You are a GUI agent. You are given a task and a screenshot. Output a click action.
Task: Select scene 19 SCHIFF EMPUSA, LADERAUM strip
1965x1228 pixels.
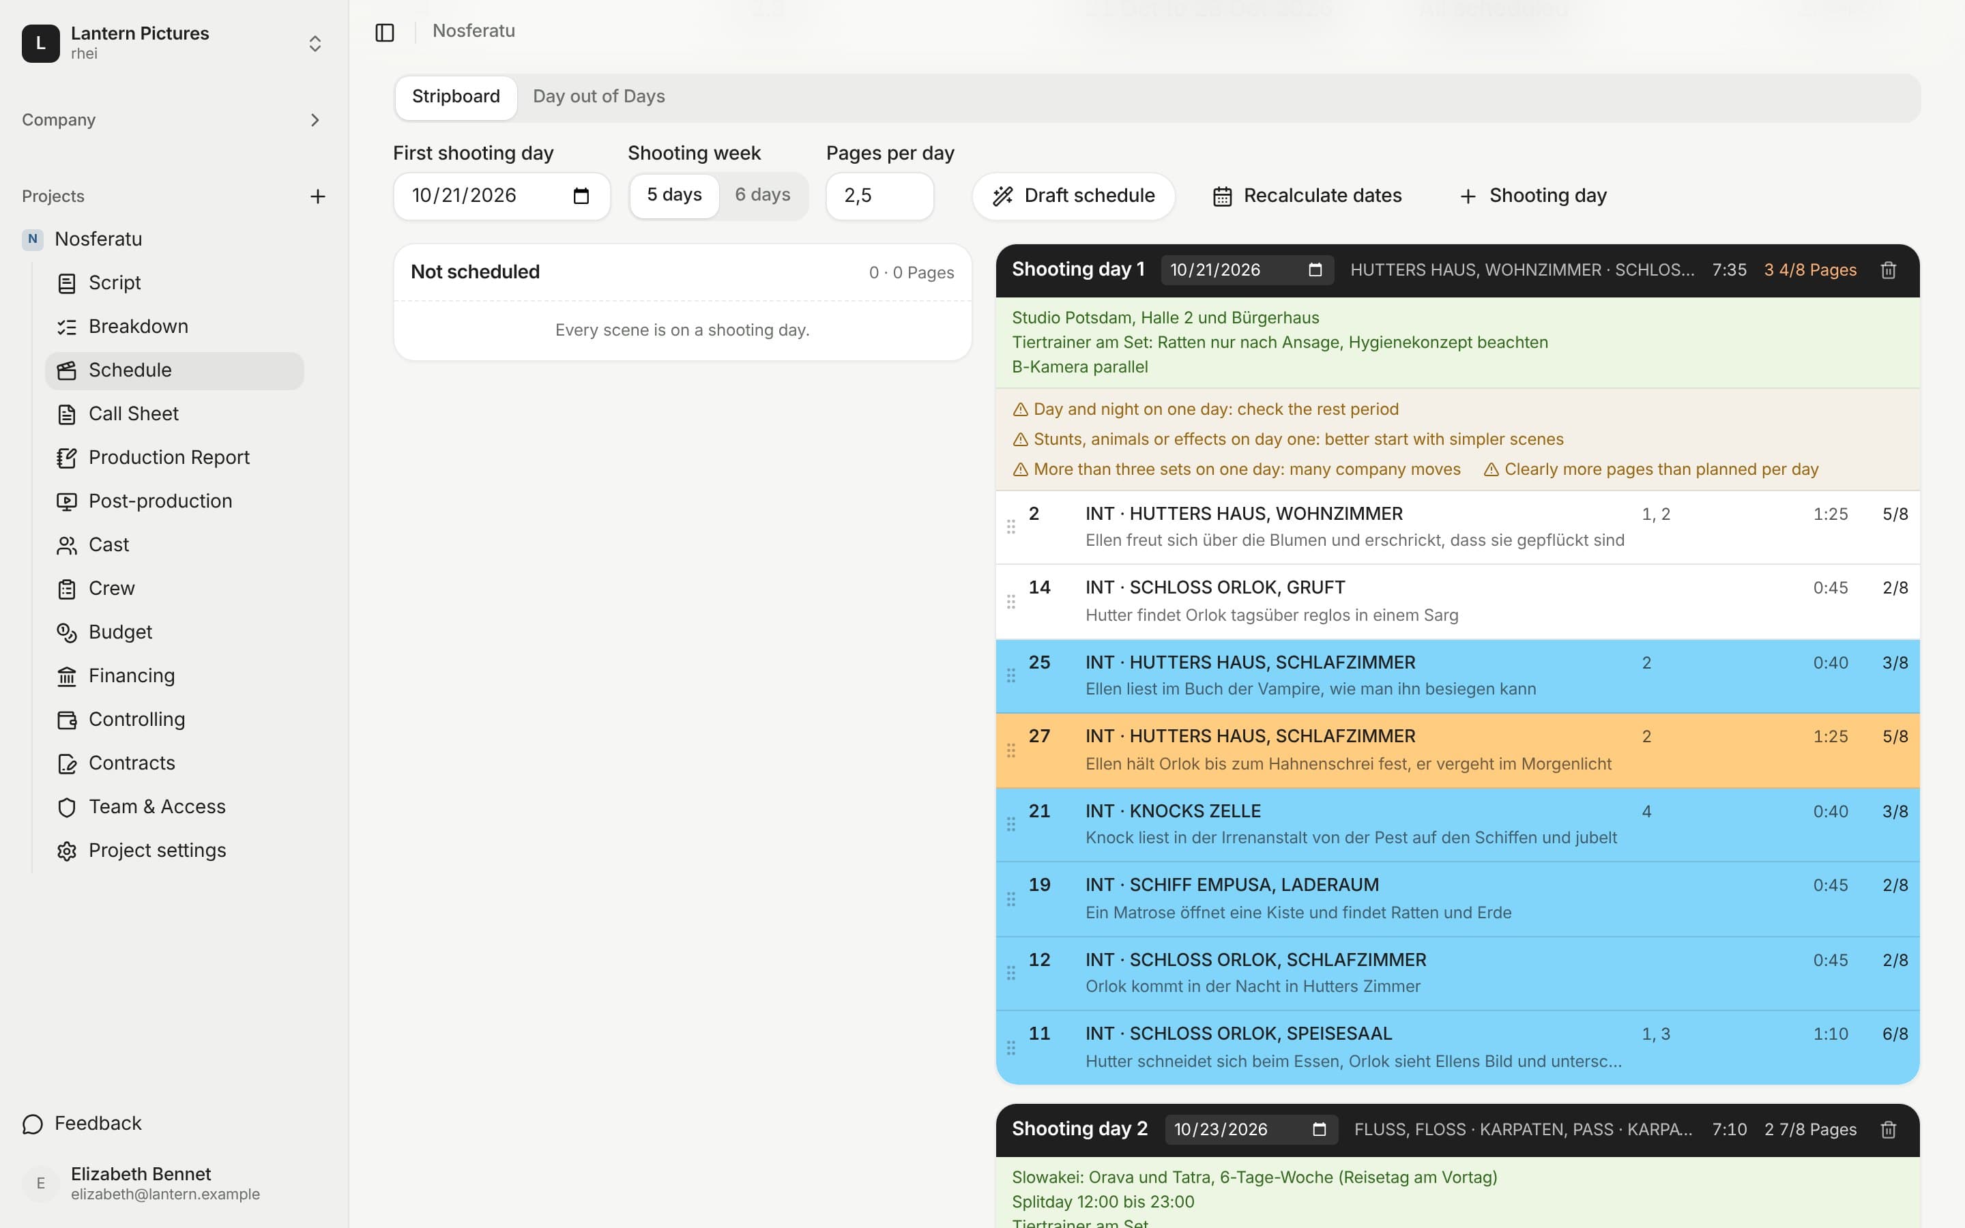(x=1457, y=899)
